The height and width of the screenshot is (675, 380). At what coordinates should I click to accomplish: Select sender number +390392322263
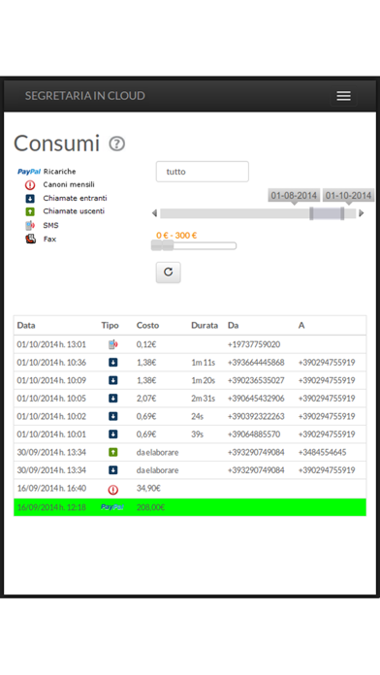256,416
